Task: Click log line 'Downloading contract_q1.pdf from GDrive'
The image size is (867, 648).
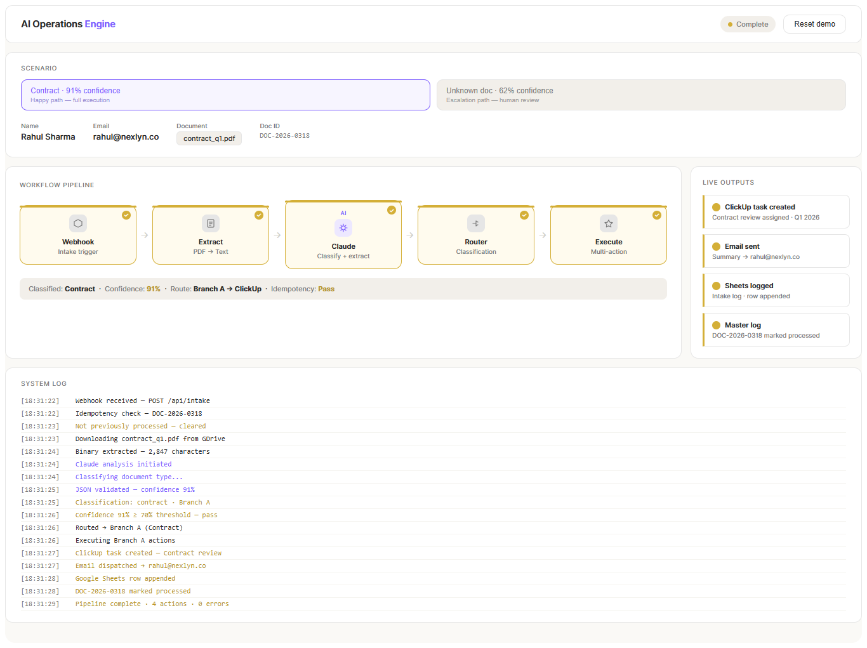Action: pos(150,439)
